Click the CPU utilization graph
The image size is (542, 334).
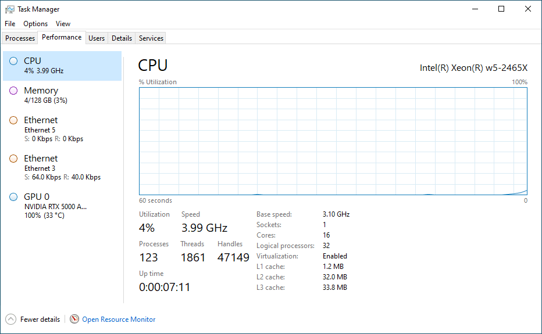[333, 141]
